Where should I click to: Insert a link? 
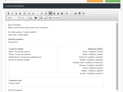67,14
